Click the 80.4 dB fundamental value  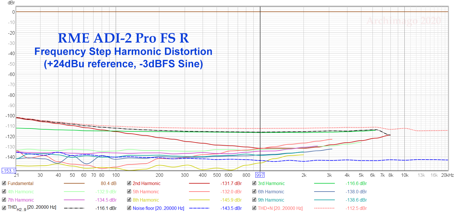pyautogui.click(x=109, y=183)
